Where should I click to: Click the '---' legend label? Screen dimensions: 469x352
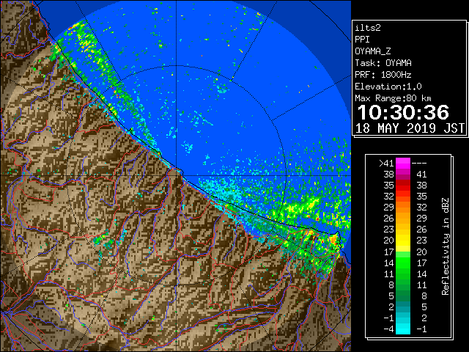[419, 164]
